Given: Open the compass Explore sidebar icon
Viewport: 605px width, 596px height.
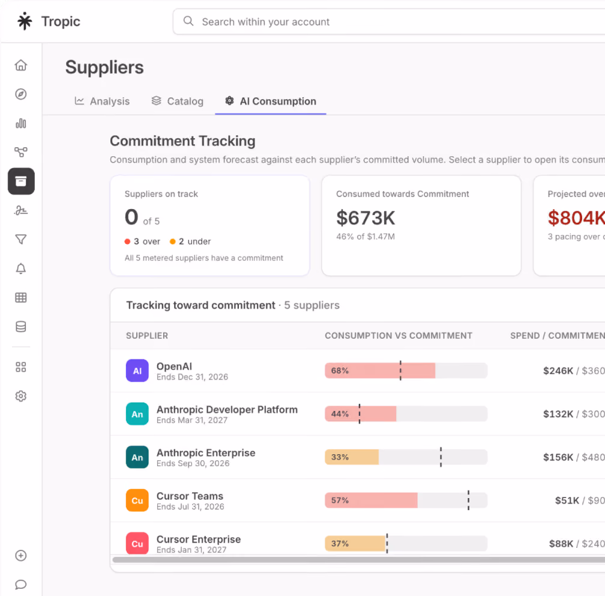Looking at the screenshot, I should point(21,94).
